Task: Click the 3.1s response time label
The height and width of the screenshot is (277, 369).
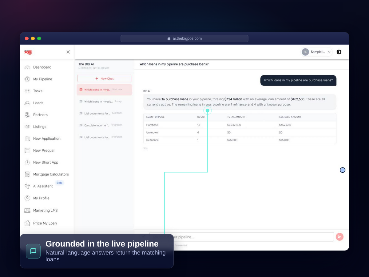Action: click(145, 149)
